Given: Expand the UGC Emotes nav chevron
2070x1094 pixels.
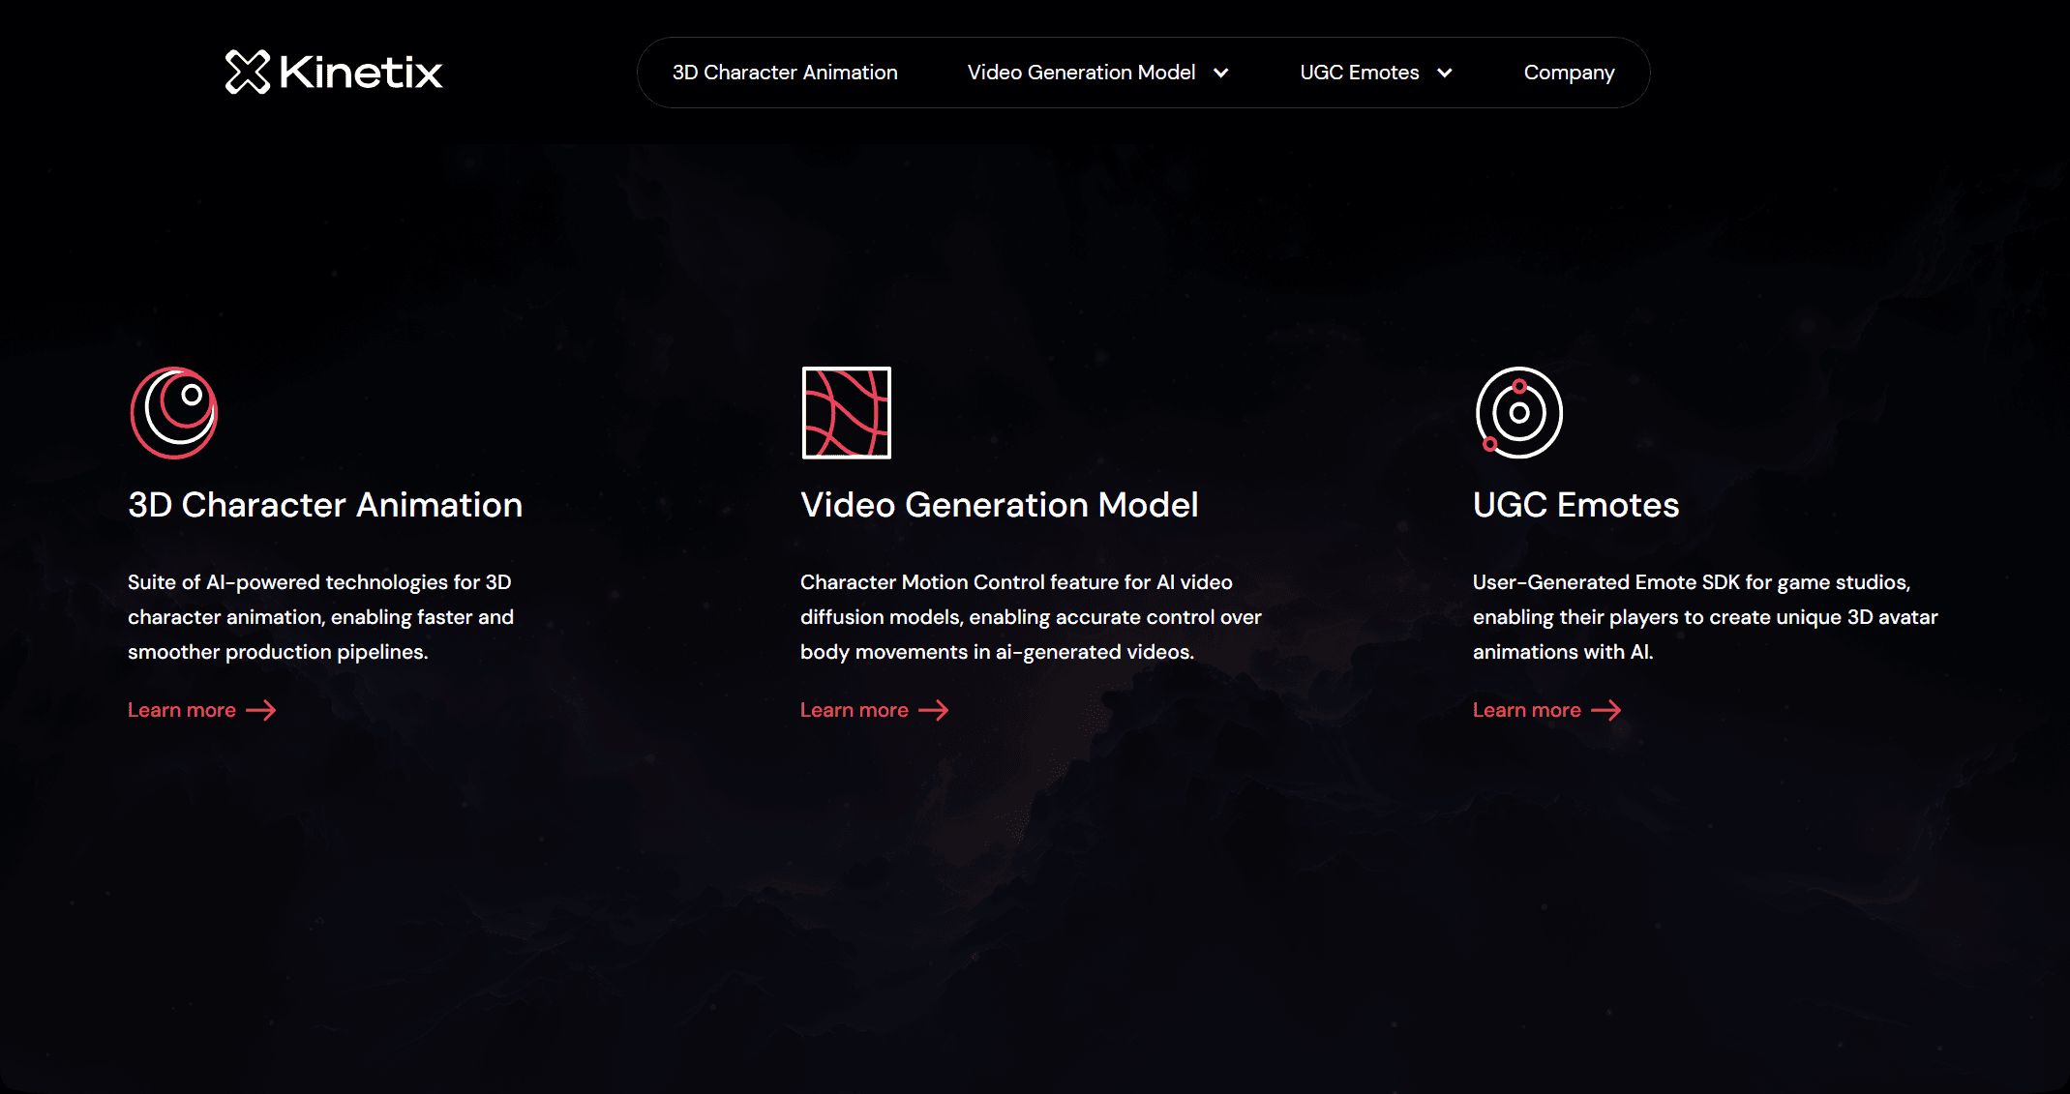Looking at the screenshot, I should point(1445,74).
